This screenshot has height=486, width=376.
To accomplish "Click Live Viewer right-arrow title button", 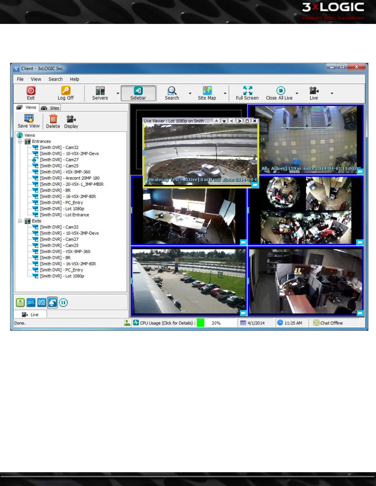I will point(239,121).
